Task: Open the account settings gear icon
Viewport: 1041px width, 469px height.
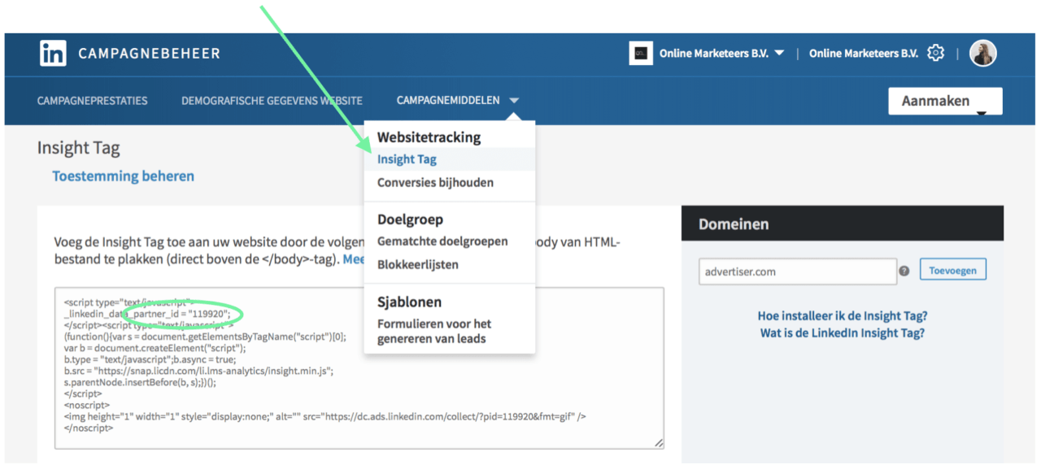Action: 936,54
